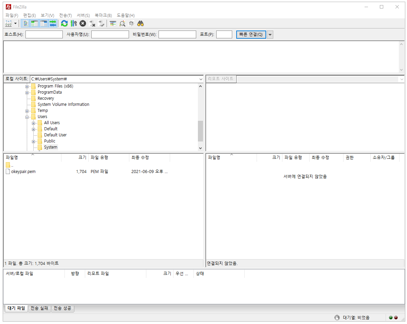Open the quick connect history dropdown
Viewport: 407px width, 324px height.
(x=270, y=35)
